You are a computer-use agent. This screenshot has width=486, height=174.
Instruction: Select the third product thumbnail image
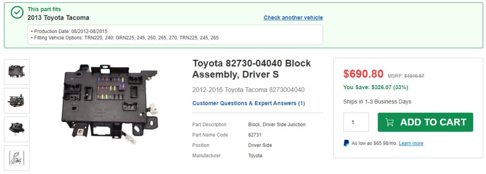[17, 129]
